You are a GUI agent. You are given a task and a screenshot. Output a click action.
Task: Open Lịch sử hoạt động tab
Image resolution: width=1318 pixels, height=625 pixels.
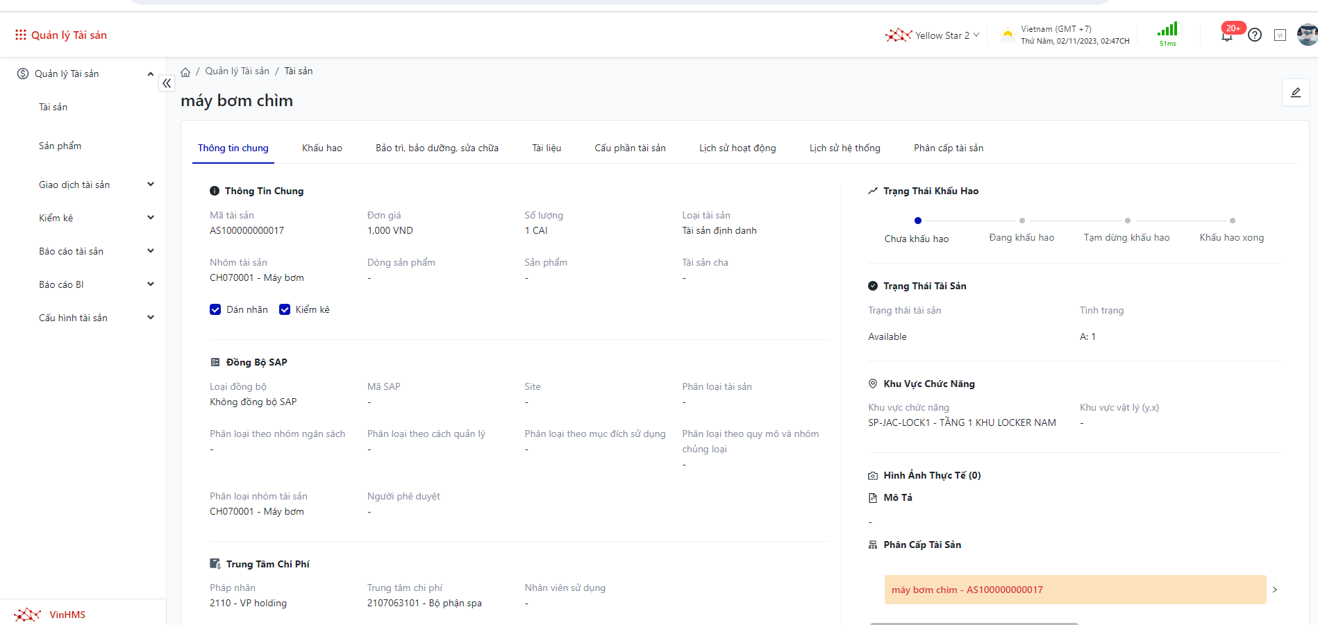pyautogui.click(x=737, y=148)
